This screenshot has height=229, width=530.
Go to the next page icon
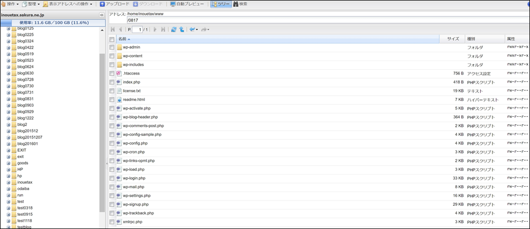pyautogui.click(x=155, y=30)
